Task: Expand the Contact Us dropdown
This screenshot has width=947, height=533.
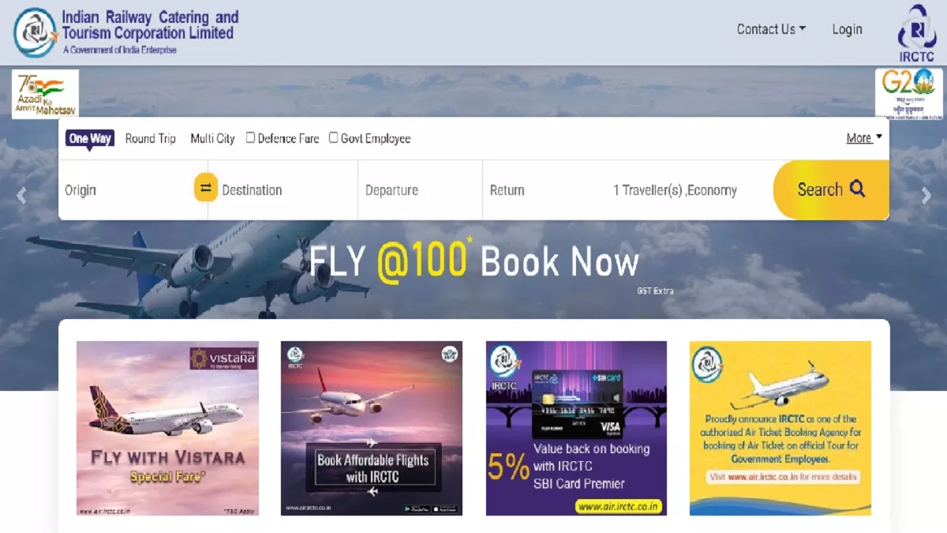Action: click(x=771, y=29)
